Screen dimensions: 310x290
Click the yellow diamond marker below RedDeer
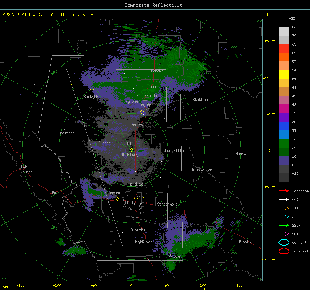(x=142, y=112)
